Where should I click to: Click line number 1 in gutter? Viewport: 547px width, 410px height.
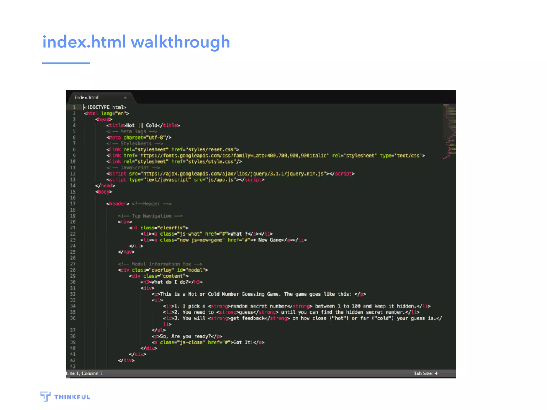[74, 107]
